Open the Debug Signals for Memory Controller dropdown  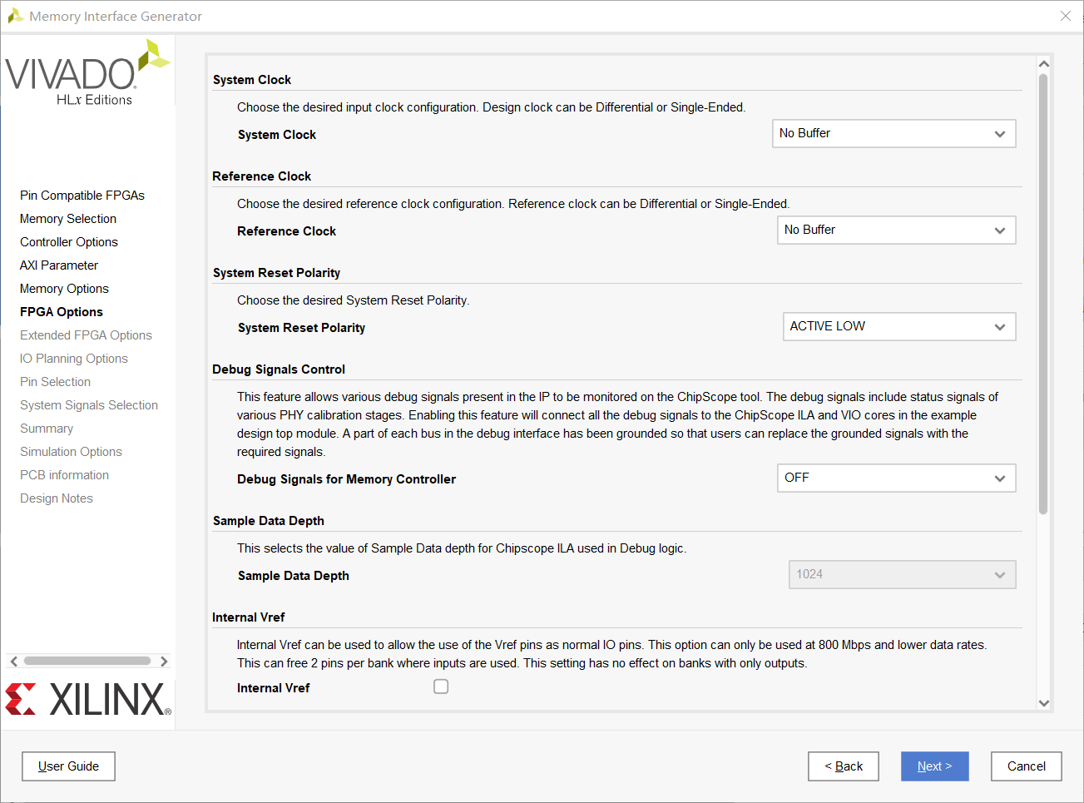pos(897,478)
